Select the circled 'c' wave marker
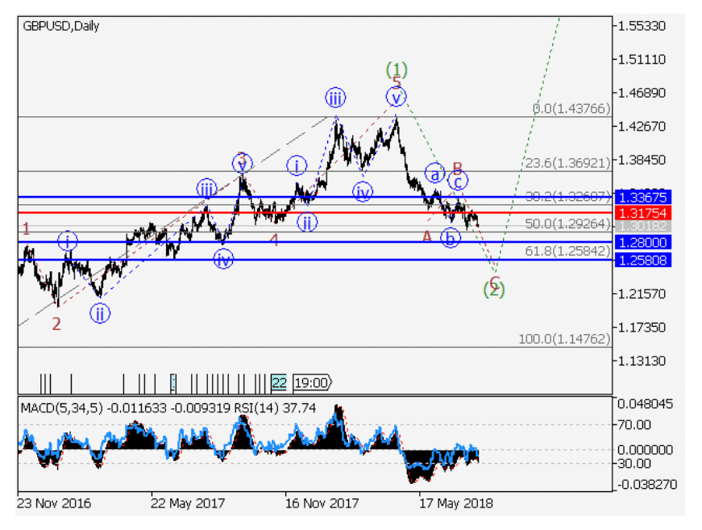 point(459,182)
